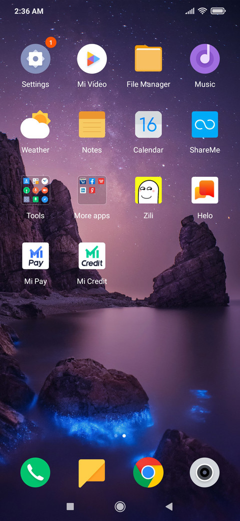
Task: Open Calendar showing 16
Action: tap(148, 124)
